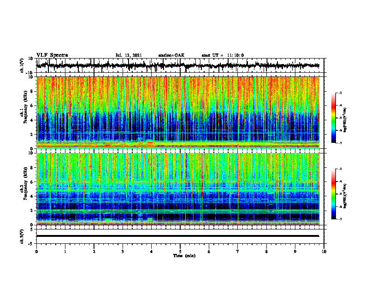Viewport: 365px width, 282px height.
Task: Click time axis tick label "1"
Action: coord(65,252)
